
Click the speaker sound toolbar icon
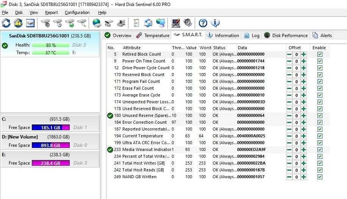point(188,23)
